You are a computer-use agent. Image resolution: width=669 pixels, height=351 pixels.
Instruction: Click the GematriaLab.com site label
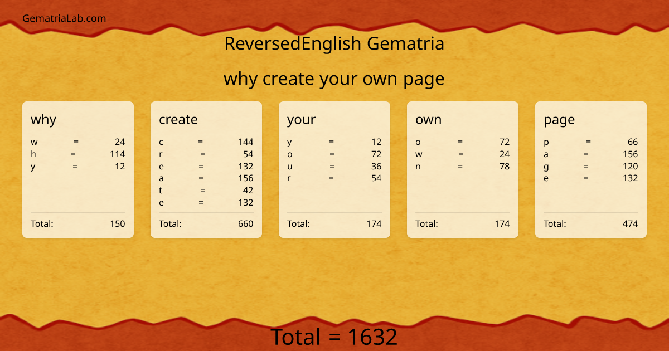point(64,18)
